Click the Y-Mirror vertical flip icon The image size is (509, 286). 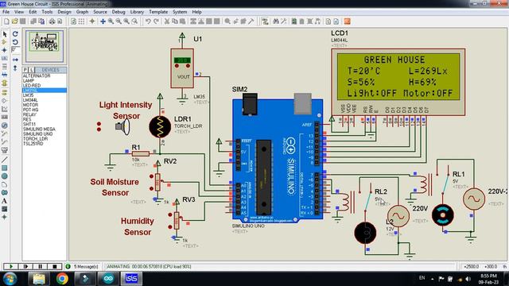tap(15, 68)
